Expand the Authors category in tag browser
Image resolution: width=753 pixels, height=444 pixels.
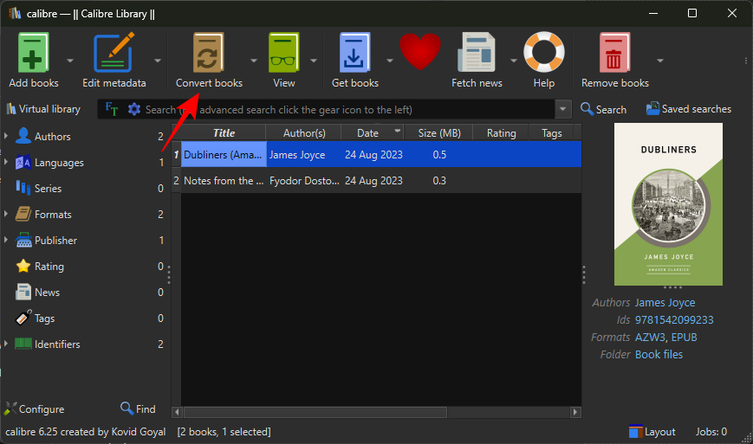8,137
